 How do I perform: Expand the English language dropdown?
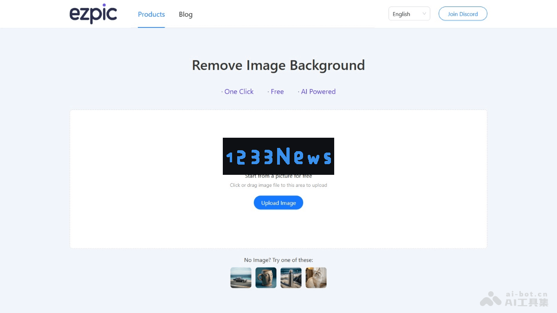[409, 14]
